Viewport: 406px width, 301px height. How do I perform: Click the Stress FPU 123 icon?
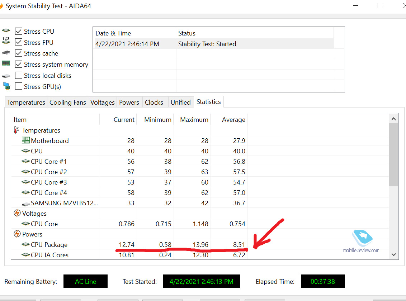pos(6,40)
